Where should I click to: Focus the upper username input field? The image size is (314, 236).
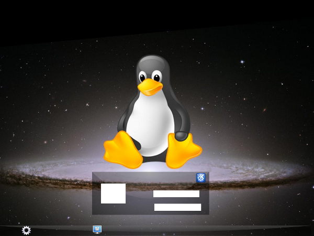(x=176, y=194)
